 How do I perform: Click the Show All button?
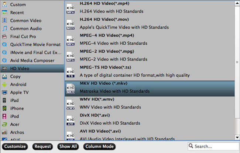pos(68,146)
